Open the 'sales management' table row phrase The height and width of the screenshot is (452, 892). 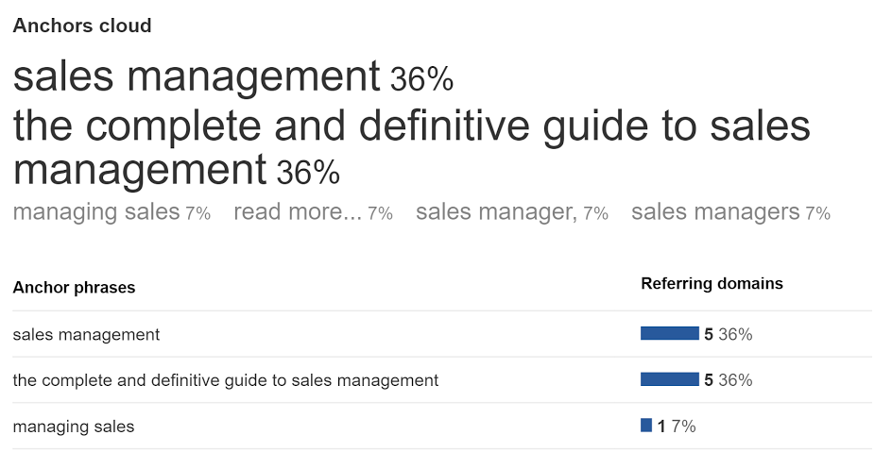coord(86,334)
